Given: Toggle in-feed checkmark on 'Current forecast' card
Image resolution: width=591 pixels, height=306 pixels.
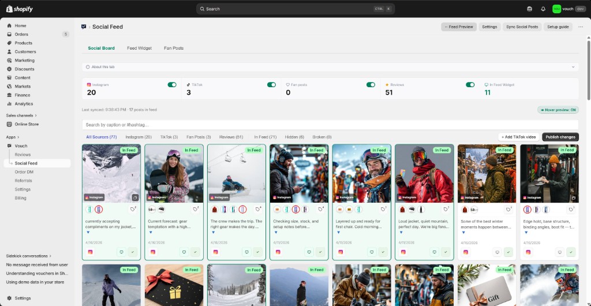Looking at the screenshot, I should click(x=195, y=252).
